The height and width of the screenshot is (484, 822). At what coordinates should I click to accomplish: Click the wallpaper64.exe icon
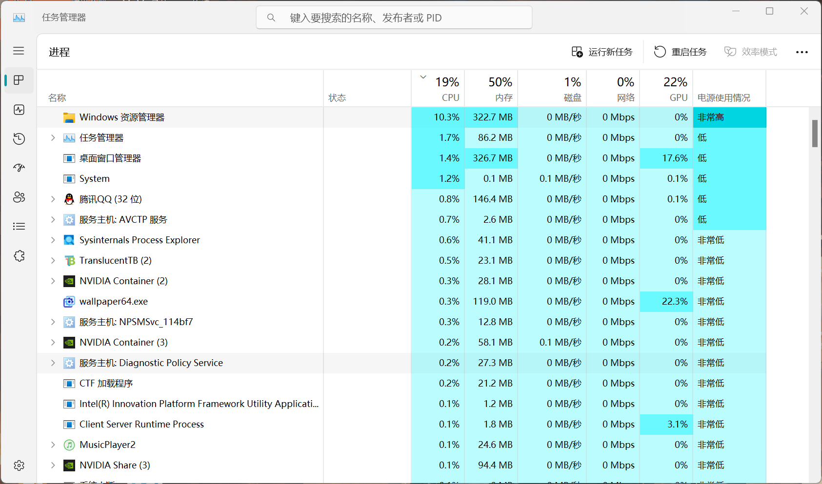(x=69, y=302)
